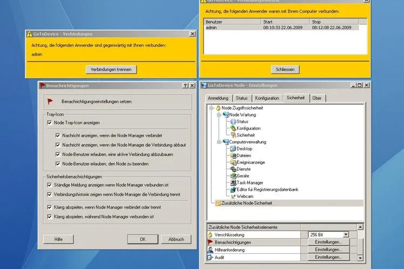Select the admin row in connection history

point(281,27)
